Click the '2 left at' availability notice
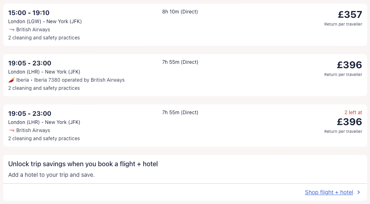Image resolution: width=370 pixels, height=204 pixels. click(353, 113)
